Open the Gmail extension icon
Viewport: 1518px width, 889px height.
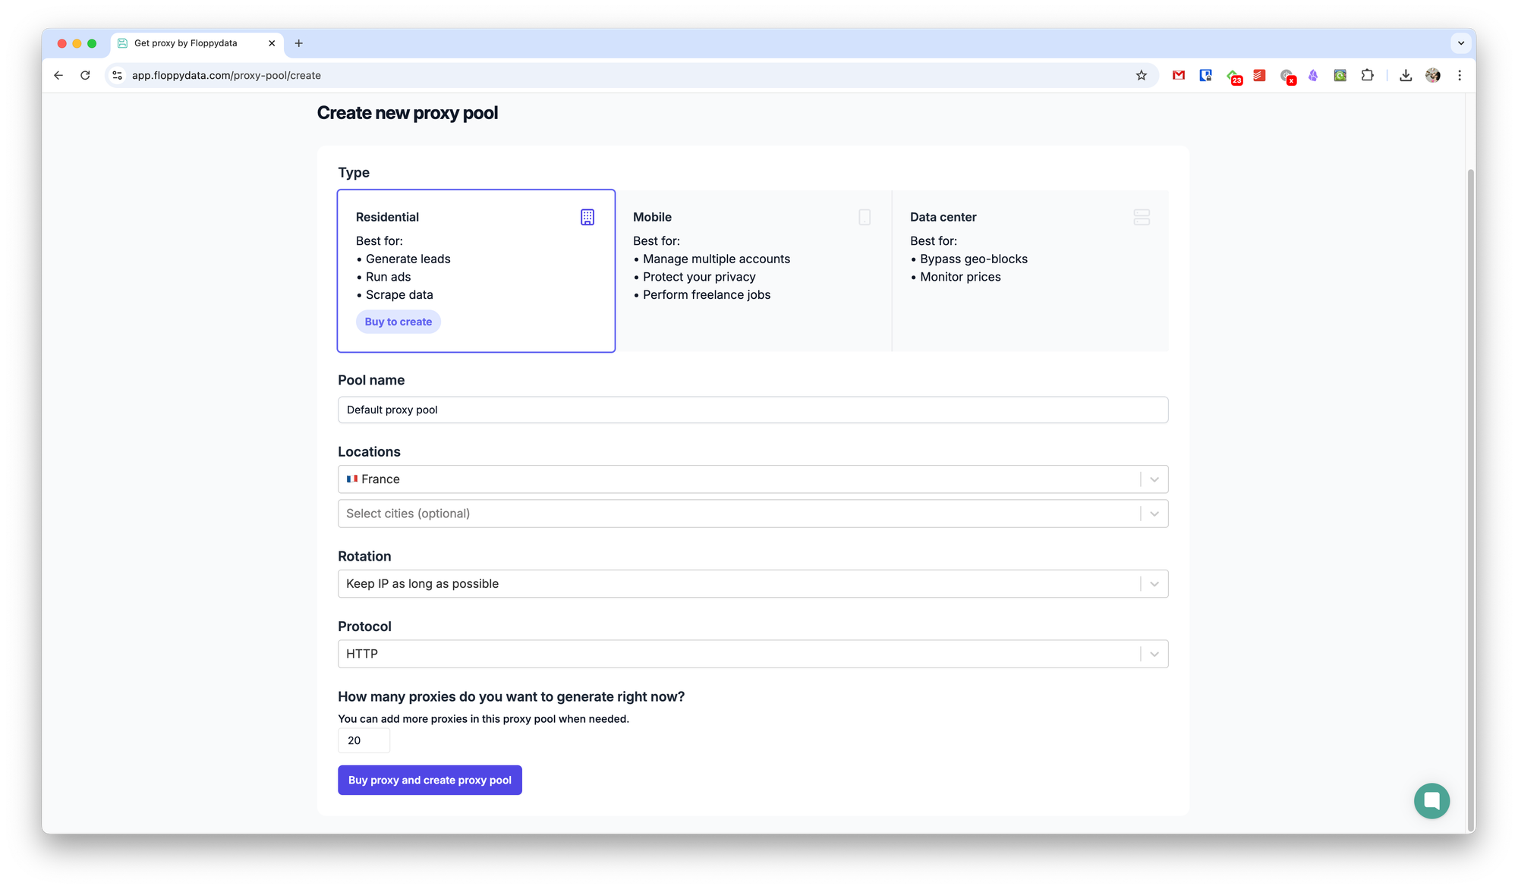[1179, 75]
